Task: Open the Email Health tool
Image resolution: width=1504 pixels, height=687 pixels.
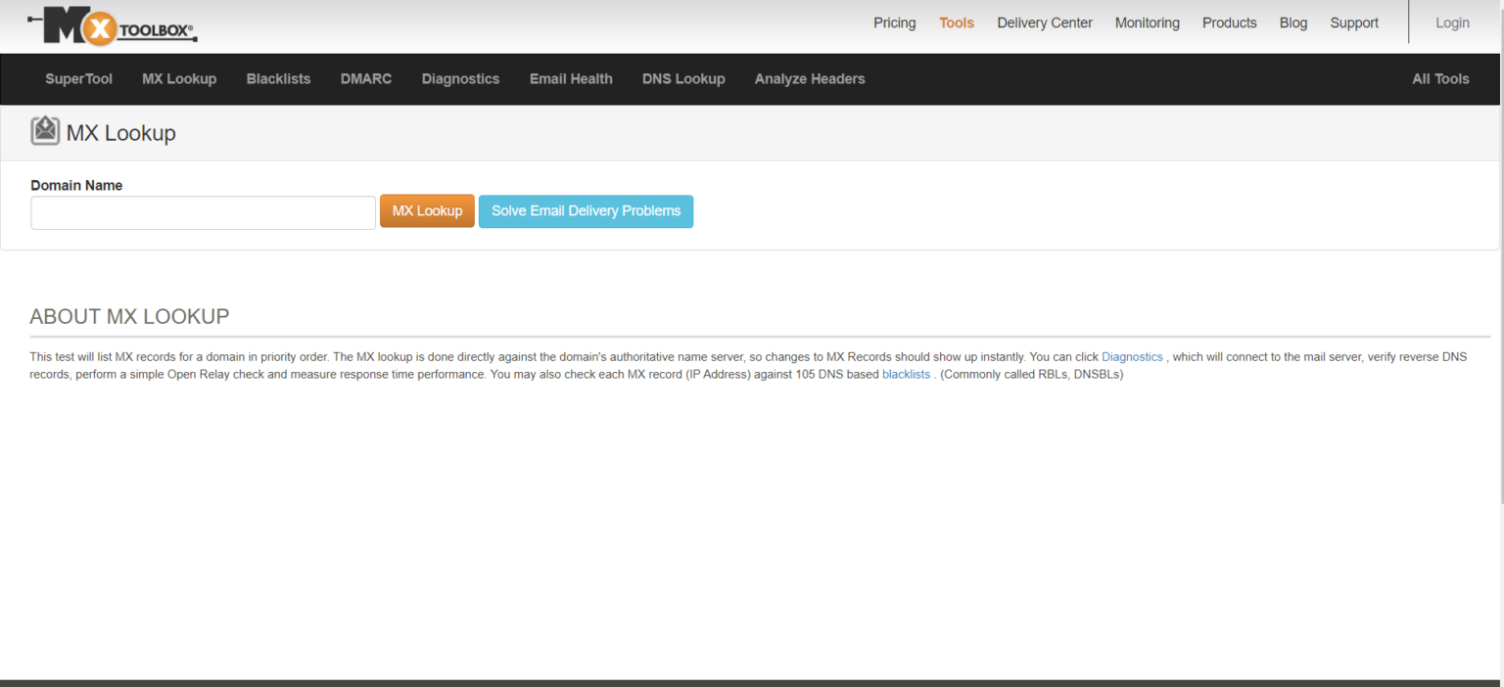Action: [x=571, y=78]
